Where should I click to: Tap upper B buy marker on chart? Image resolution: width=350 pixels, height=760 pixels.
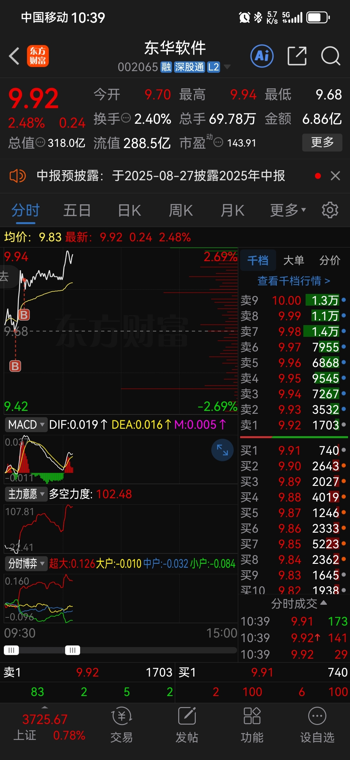coord(24,315)
